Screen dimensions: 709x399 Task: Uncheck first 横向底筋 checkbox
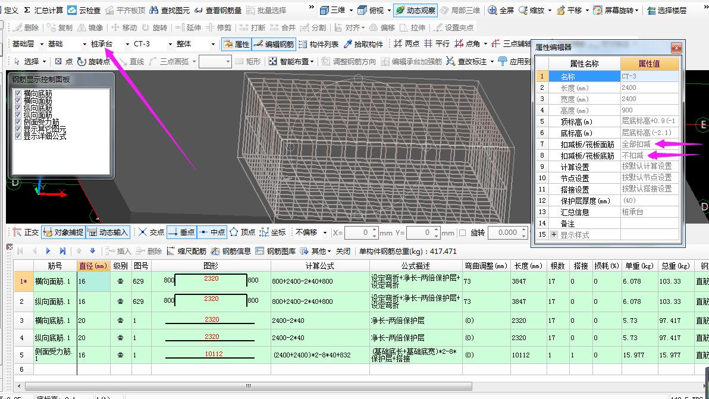click(x=18, y=93)
